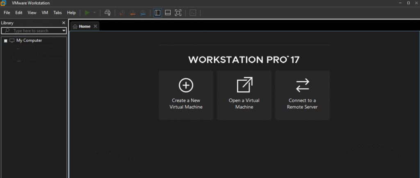Click the Library search field

pos(34,31)
